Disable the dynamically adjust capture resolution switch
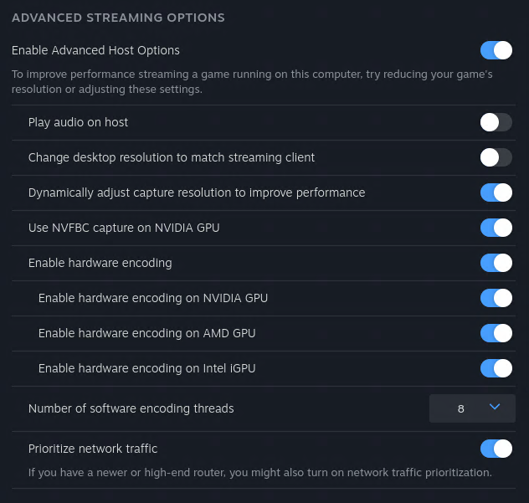The width and height of the screenshot is (529, 503). tap(496, 192)
